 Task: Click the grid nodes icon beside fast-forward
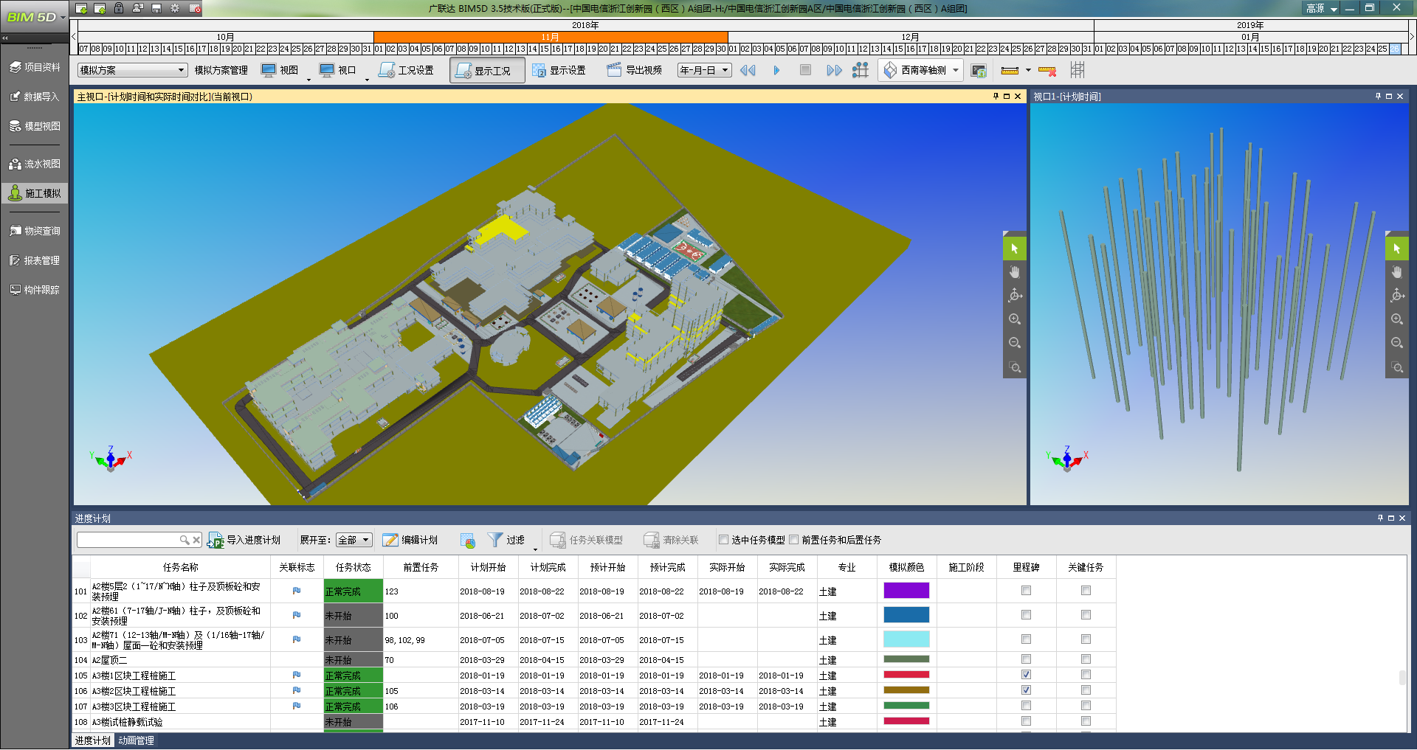860,70
